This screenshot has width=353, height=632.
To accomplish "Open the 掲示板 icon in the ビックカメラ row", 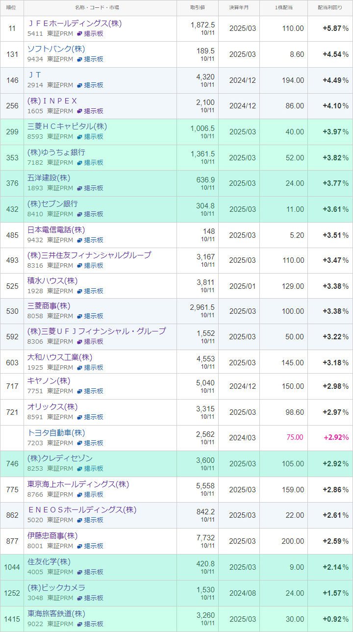I will (x=79, y=598).
